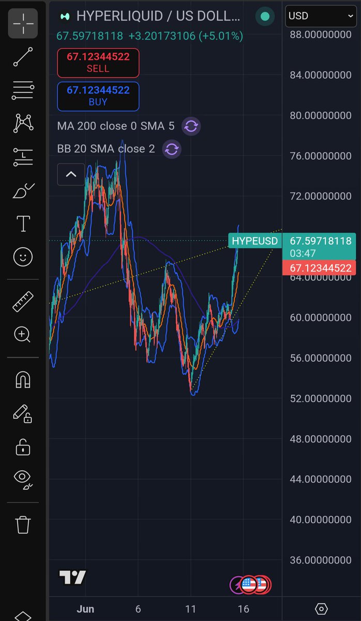Click the US flag economic event marker
The height and width of the screenshot is (621, 361).
[249, 585]
